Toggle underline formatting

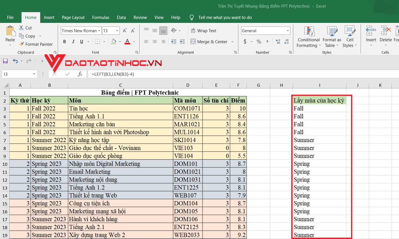81,41
